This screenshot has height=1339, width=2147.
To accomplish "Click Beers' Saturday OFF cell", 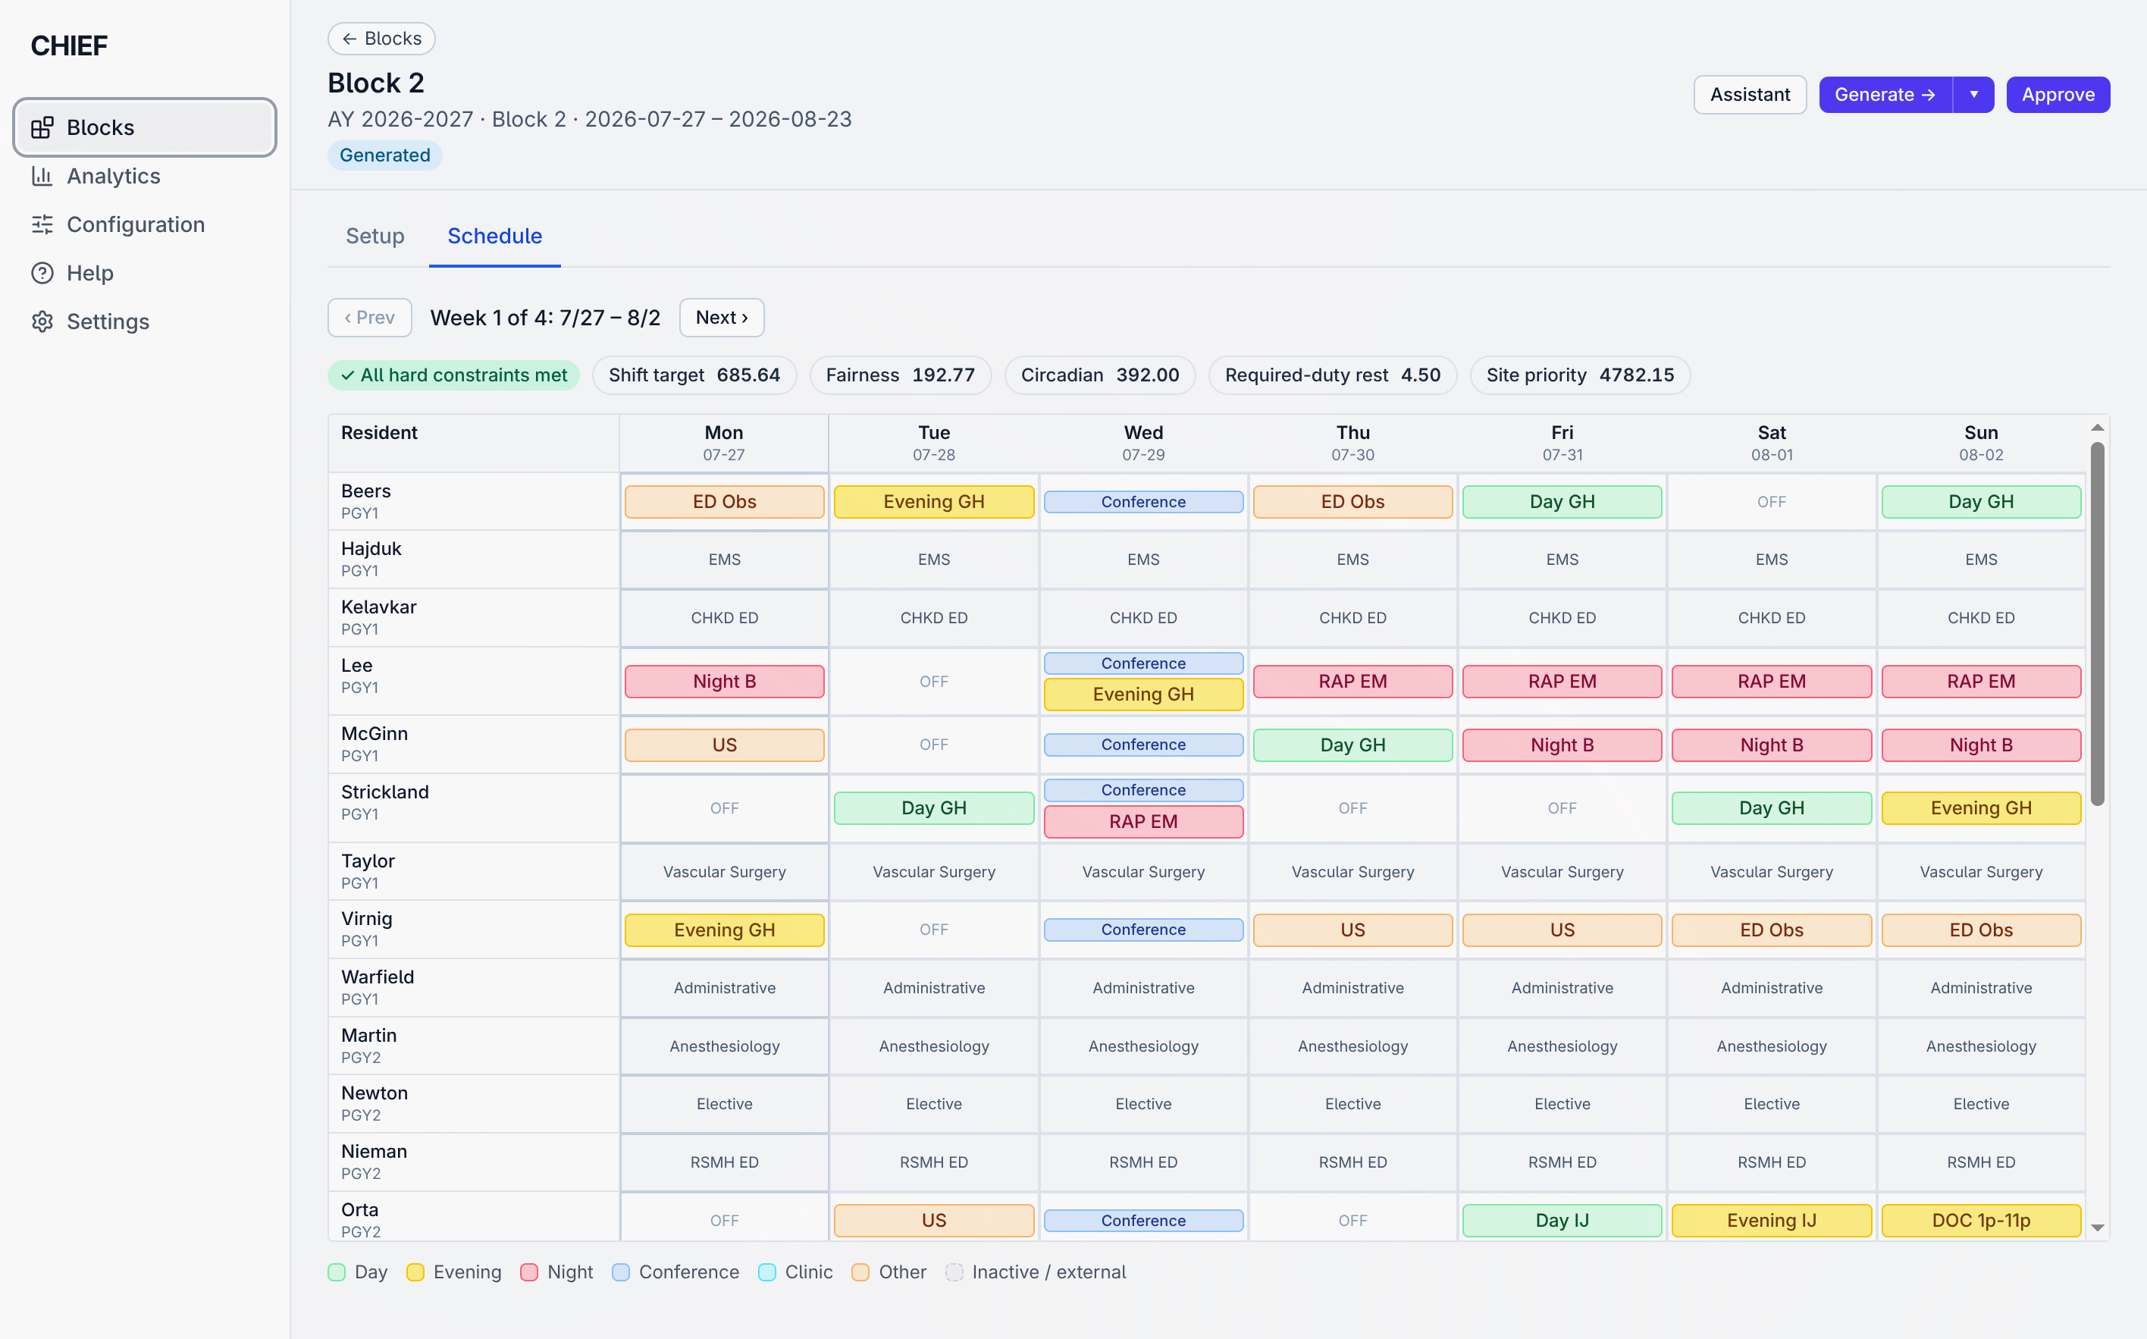I will coord(1772,502).
